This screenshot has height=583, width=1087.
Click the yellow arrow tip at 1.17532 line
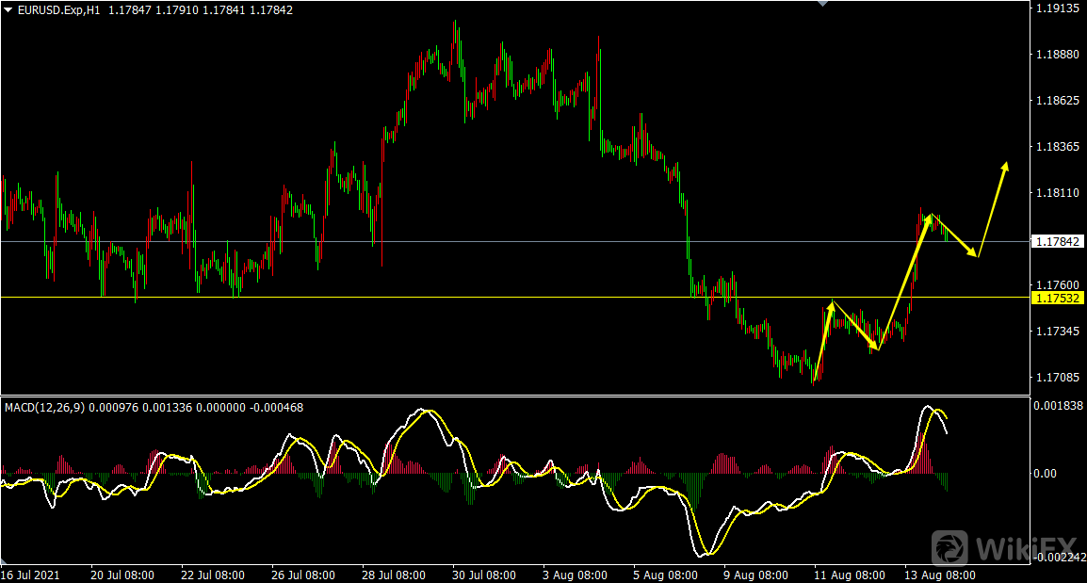click(832, 303)
